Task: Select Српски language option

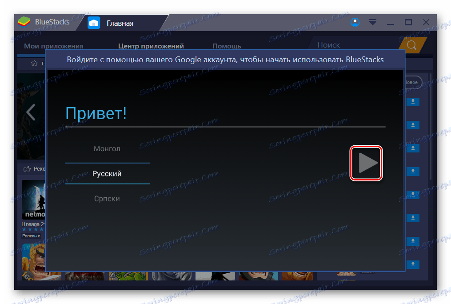Action: click(x=107, y=199)
